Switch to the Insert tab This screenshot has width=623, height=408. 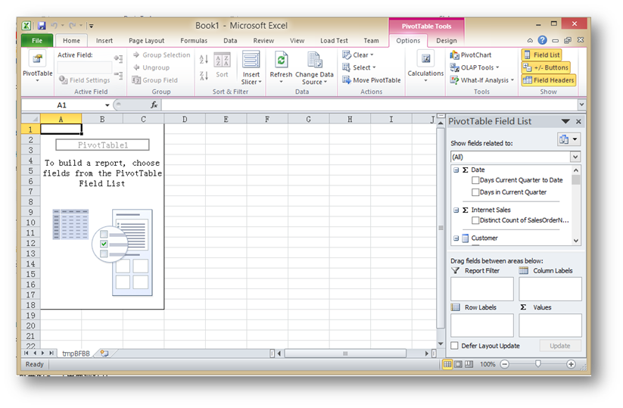[x=104, y=41]
